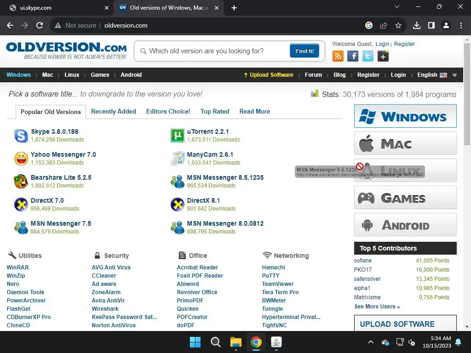Screen dimensions: 471x353
Task: Open Chrome downloads icon
Action: [417, 26]
